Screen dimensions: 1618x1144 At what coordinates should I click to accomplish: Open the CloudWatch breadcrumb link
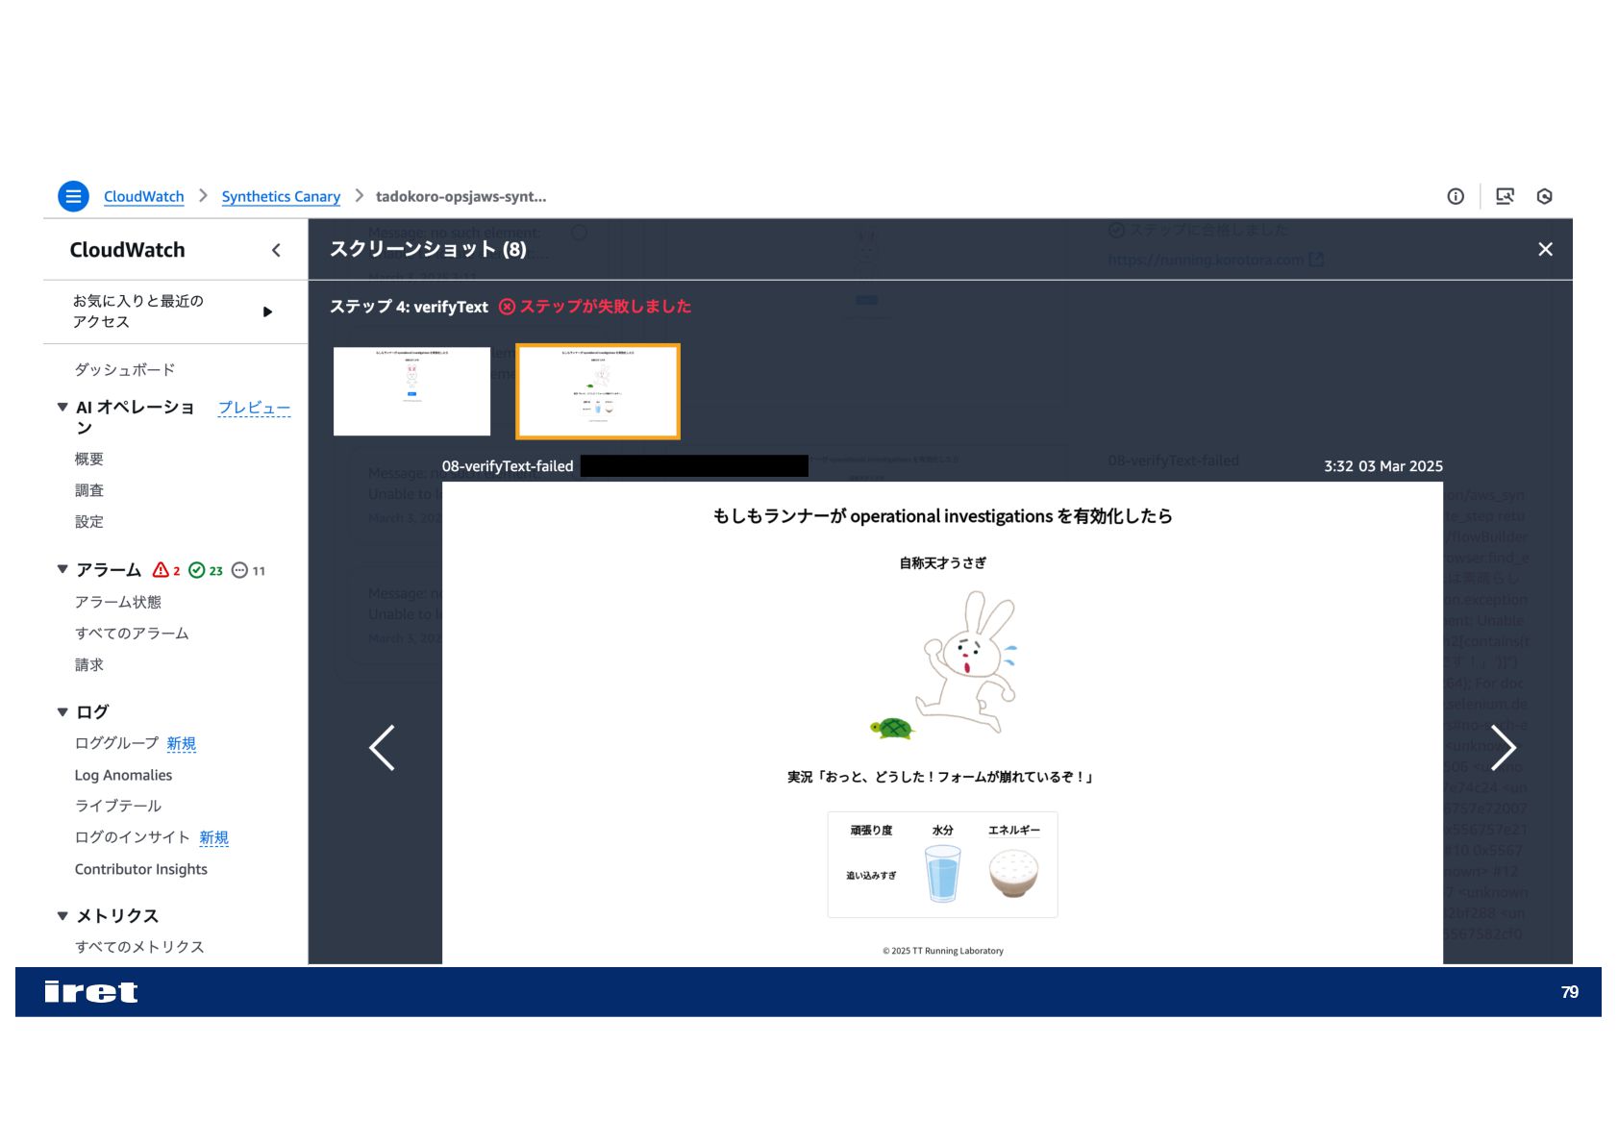pyautogui.click(x=143, y=196)
